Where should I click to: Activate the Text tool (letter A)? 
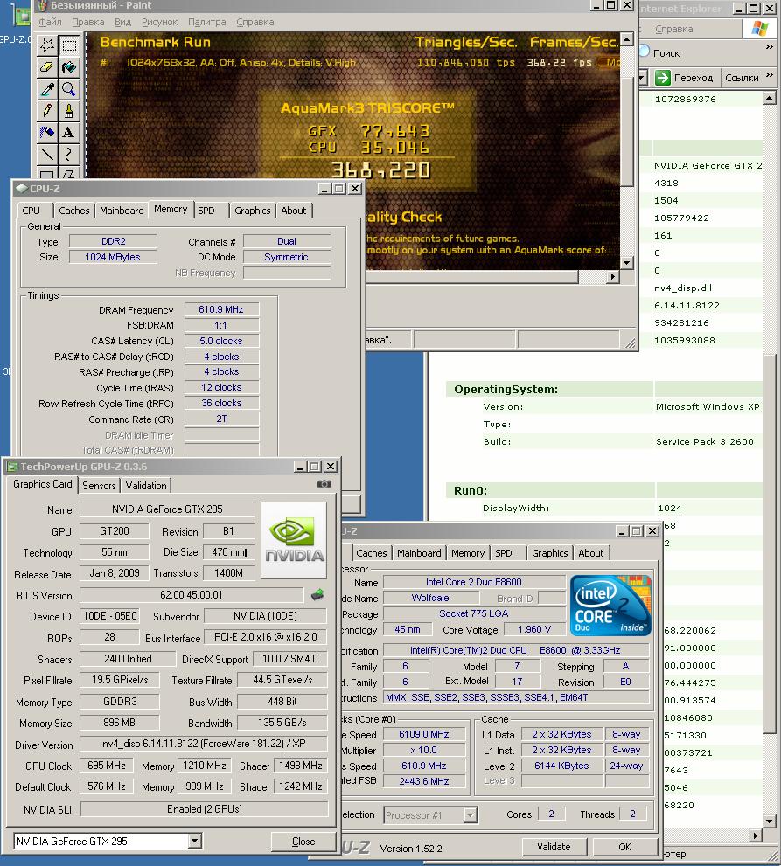click(69, 132)
